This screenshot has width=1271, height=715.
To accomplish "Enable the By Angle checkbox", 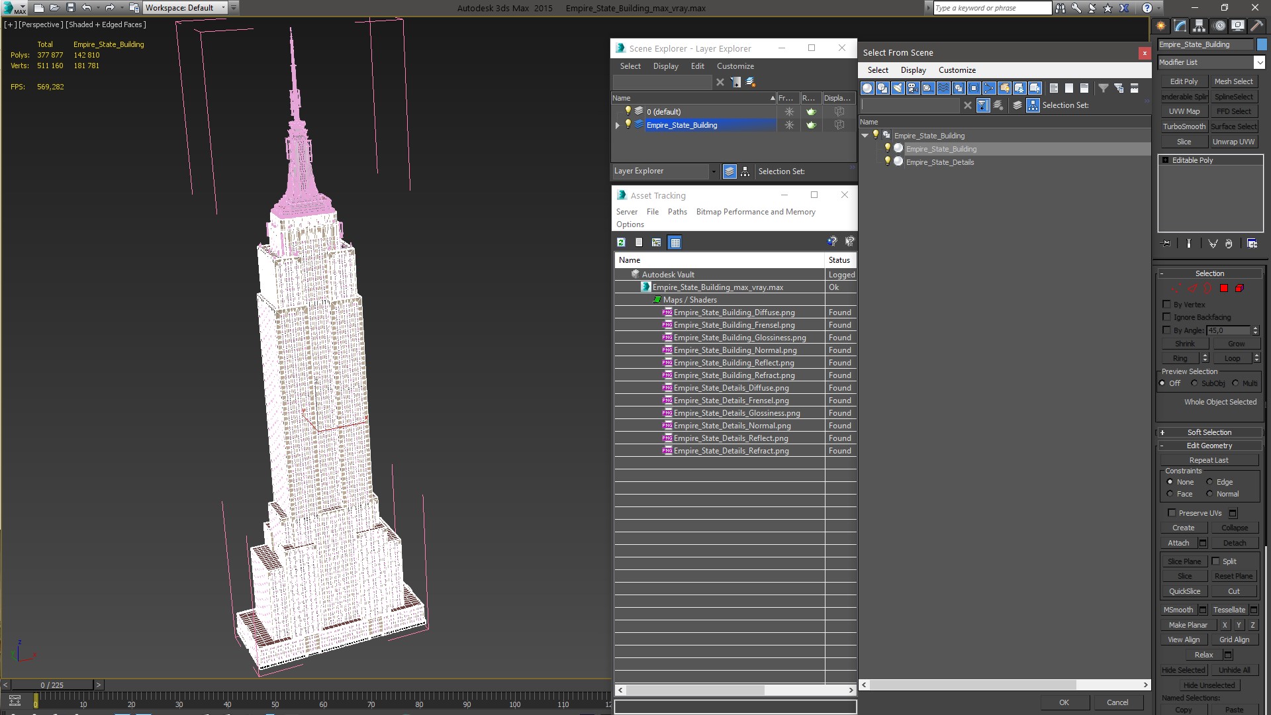I will click(1167, 330).
